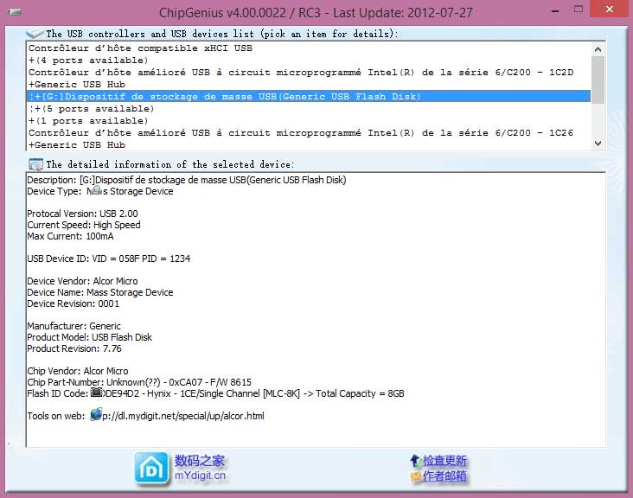Click 'Product Revision: 7.76' line
Screen dimensions: 633x498
tap(74, 348)
